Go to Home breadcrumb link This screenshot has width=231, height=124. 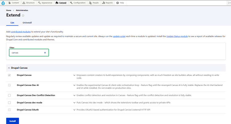tap(9, 10)
